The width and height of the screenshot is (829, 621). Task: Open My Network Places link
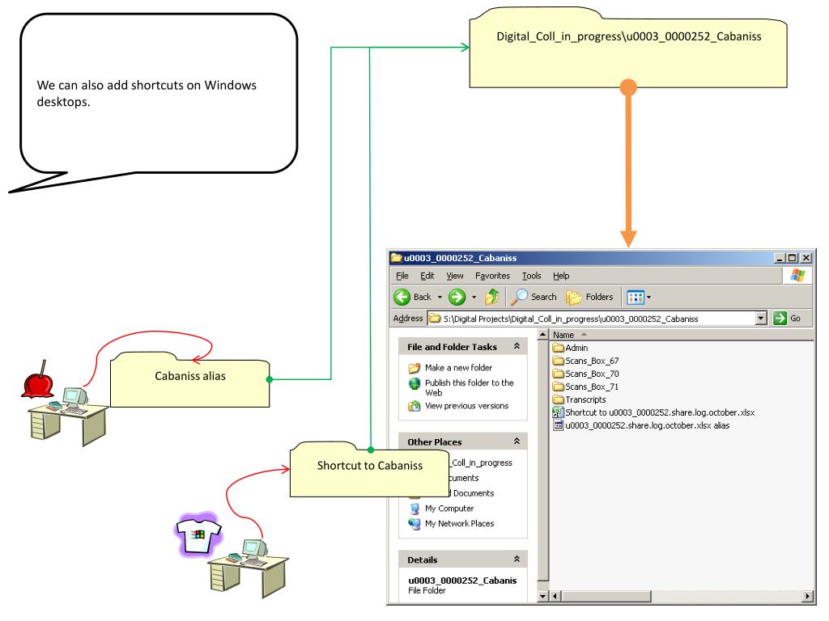tap(460, 523)
